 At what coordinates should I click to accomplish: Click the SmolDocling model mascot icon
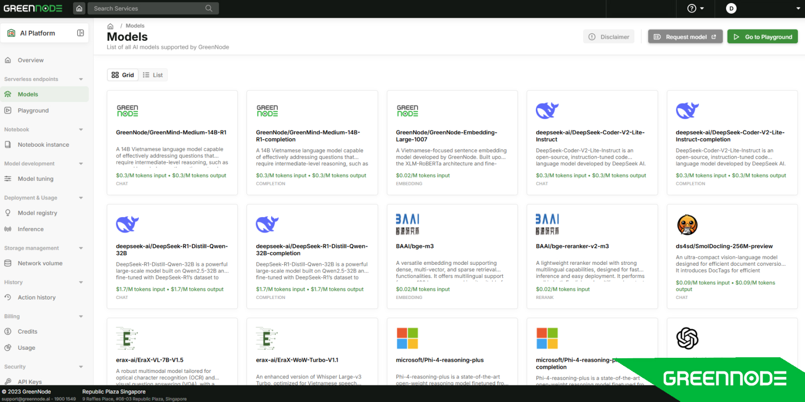[x=687, y=225]
